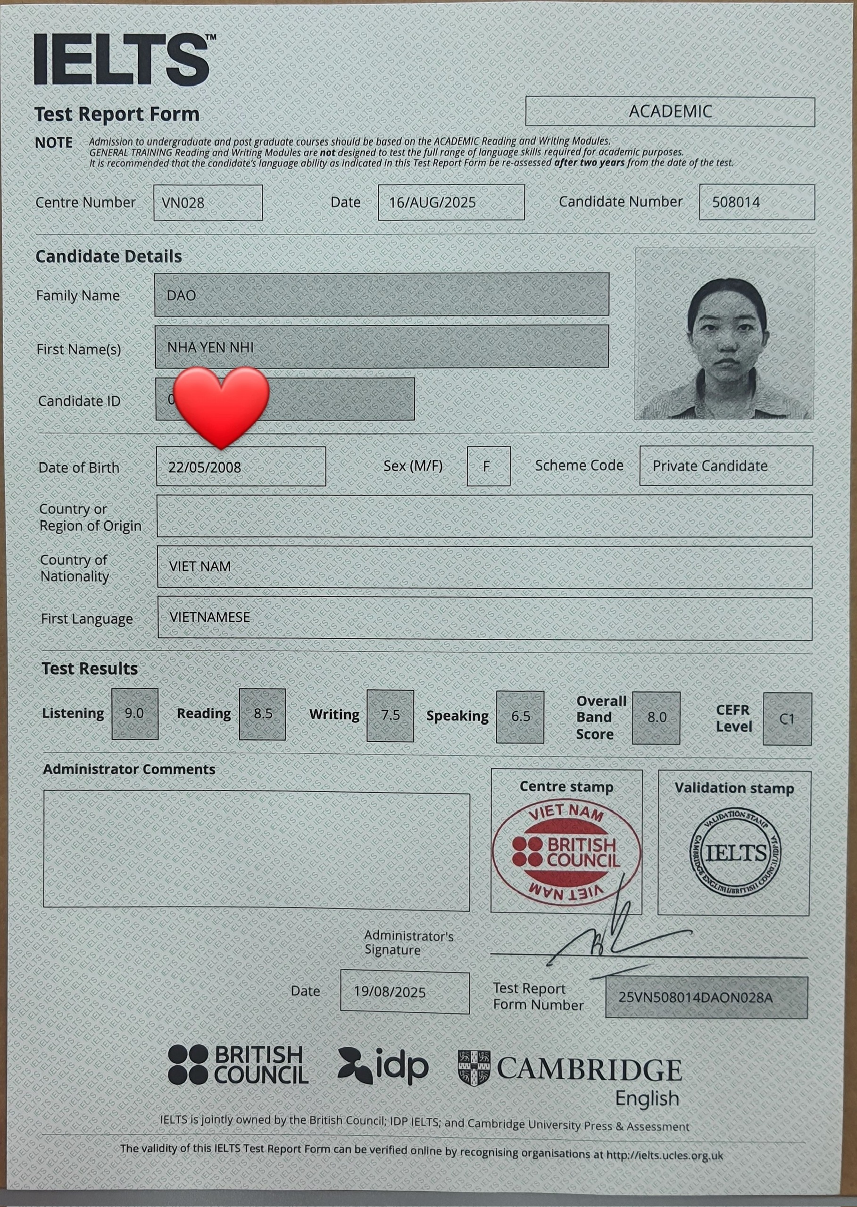Click the 'CEFR Level' label

[x=733, y=718]
